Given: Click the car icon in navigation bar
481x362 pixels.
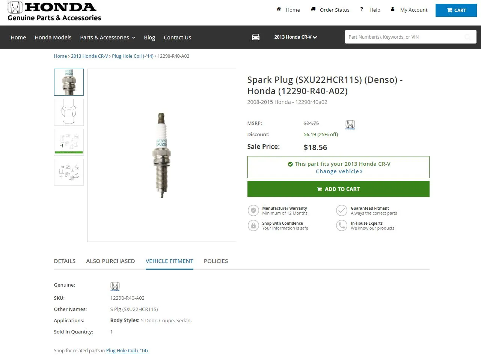Looking at the screenshot, I should [x=256, y=37].
